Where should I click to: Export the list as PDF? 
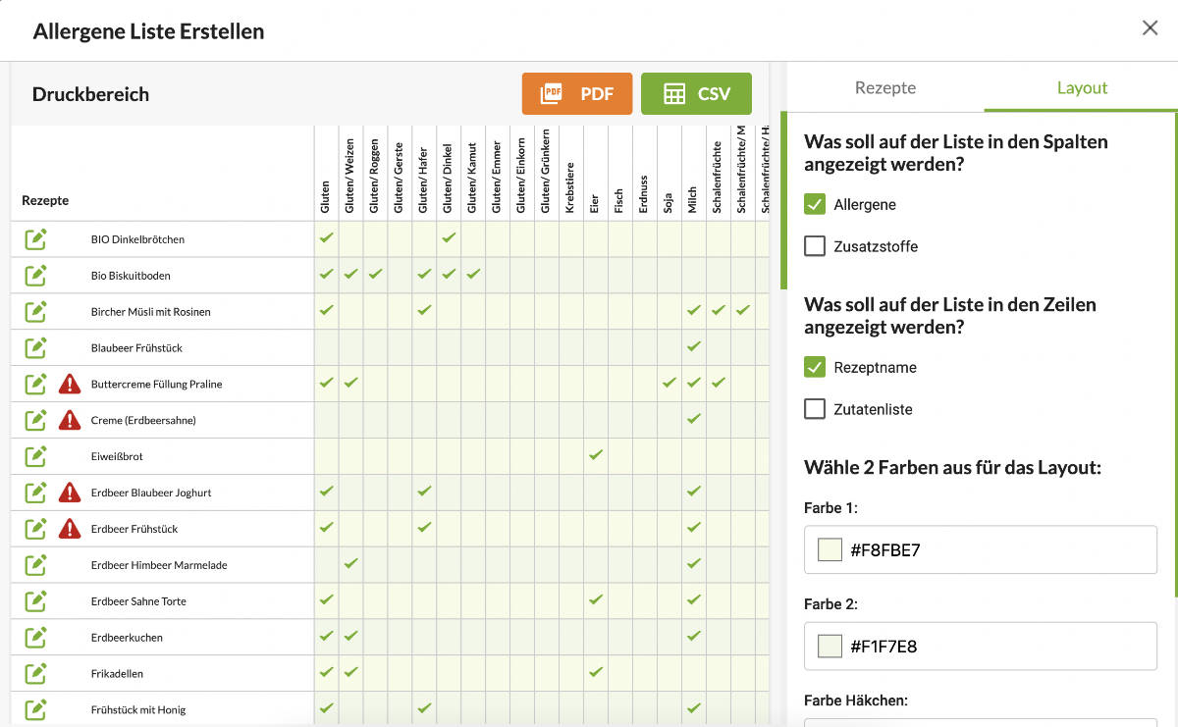577,94
